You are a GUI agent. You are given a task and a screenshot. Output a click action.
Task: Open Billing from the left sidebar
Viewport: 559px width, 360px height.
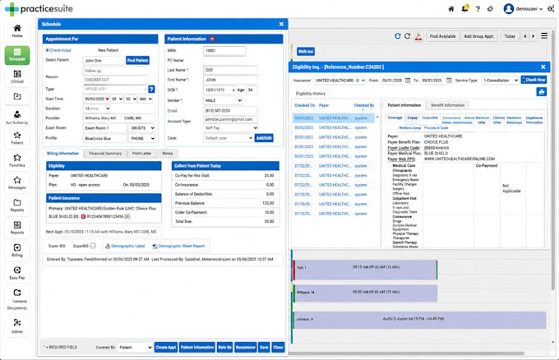coord(17,250)
